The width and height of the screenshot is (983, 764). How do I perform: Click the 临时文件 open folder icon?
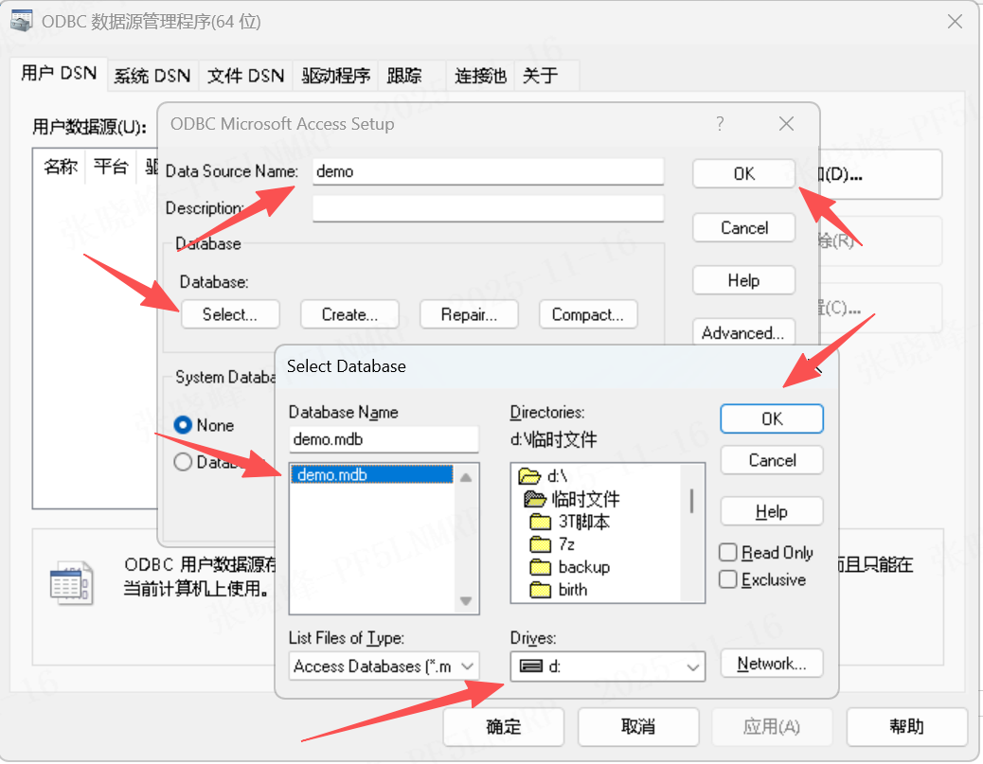(535, 499)
